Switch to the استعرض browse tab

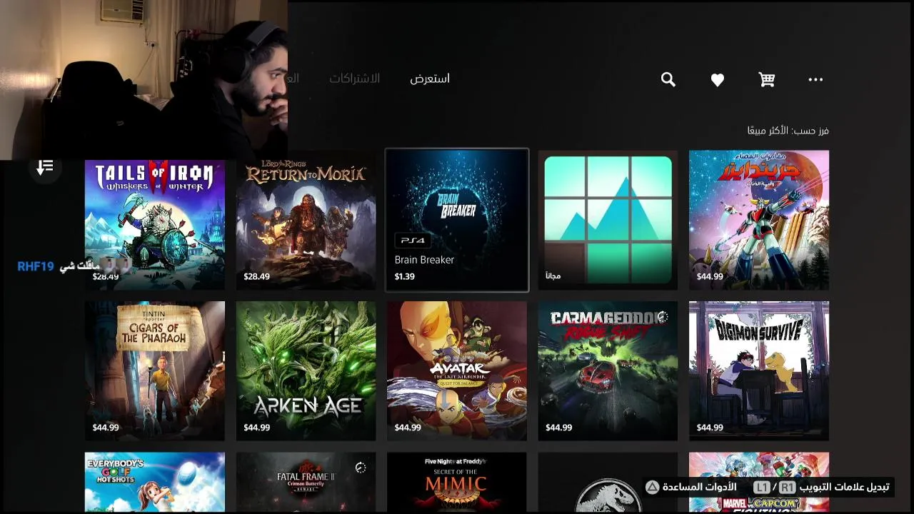pos(430,79)
